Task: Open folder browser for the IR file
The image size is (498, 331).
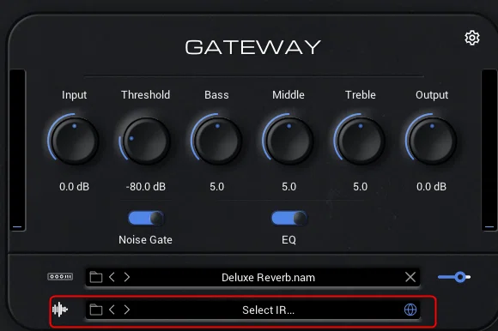Action: tap(96, 310)
